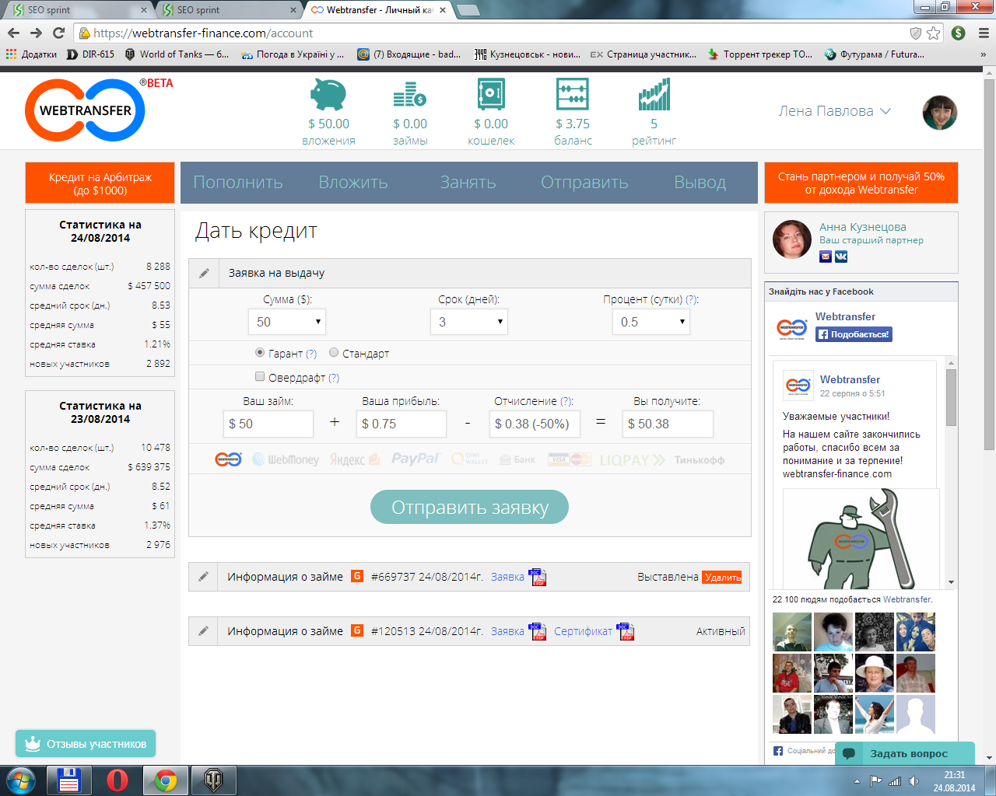Open PDF icon next to Сертификат
This screenshot has height=796, width=996.
626,631
